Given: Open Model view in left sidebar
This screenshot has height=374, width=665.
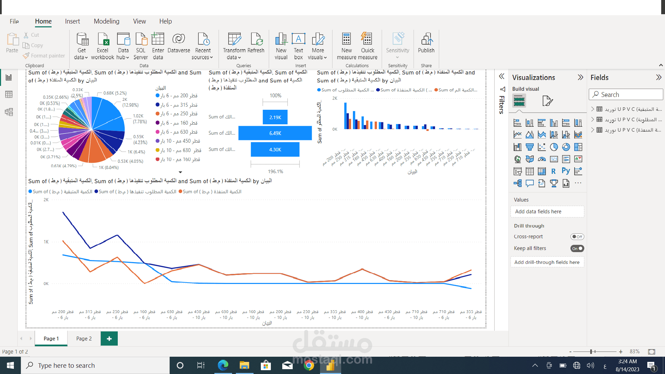Looking at the screenshot, I should pyautogui.click(x=9, y=112).
